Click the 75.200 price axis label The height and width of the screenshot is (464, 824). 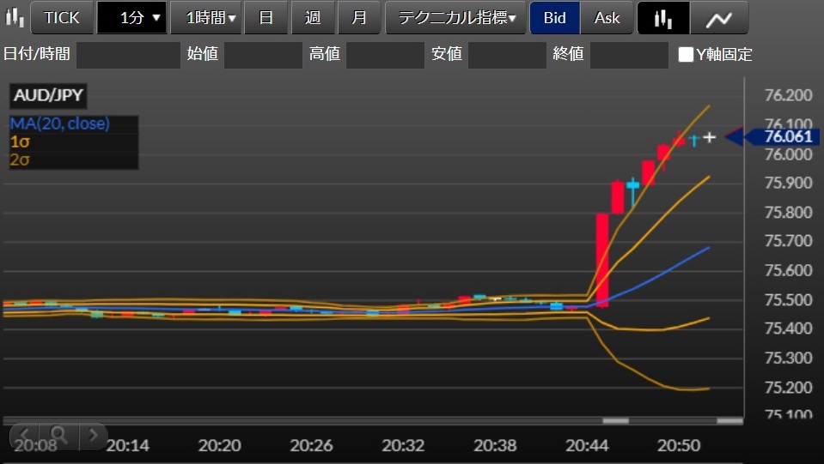click(x=788, y=388)
